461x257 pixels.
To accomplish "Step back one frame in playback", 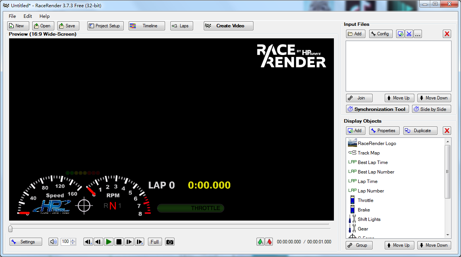I will (99, 242).
